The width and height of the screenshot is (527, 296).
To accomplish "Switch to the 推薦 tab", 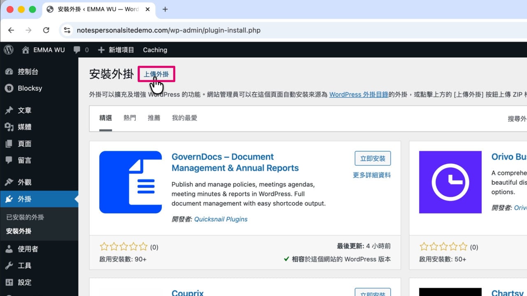I will (154, 118).
